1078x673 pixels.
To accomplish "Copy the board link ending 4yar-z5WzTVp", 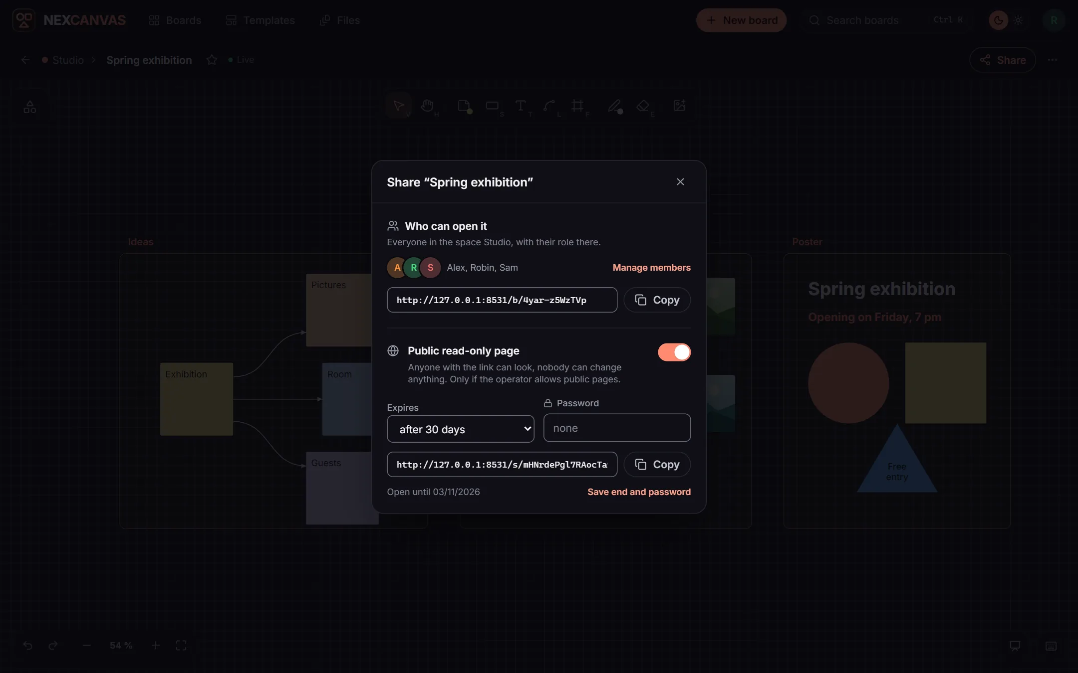I will [657, 300].
